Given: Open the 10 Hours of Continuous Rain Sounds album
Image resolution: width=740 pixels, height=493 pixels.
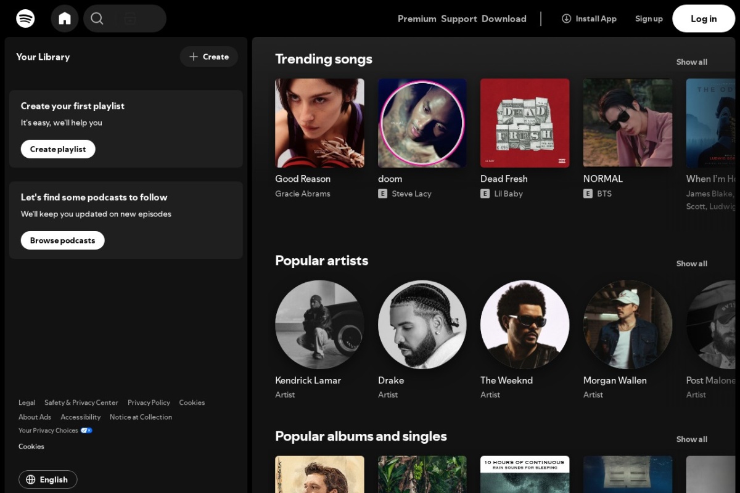Looking at the screenshot, I should 525,474.
